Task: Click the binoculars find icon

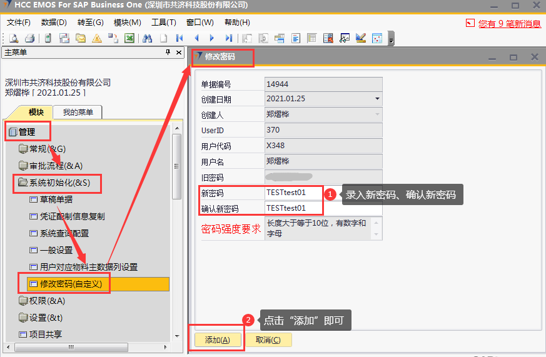Action: pos(148,38)
